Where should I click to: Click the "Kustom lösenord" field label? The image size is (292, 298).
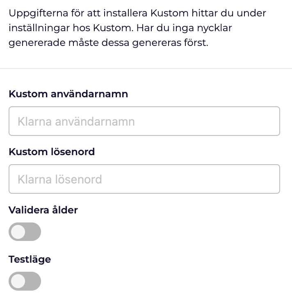pyautogui.click(x=52, y=151)
